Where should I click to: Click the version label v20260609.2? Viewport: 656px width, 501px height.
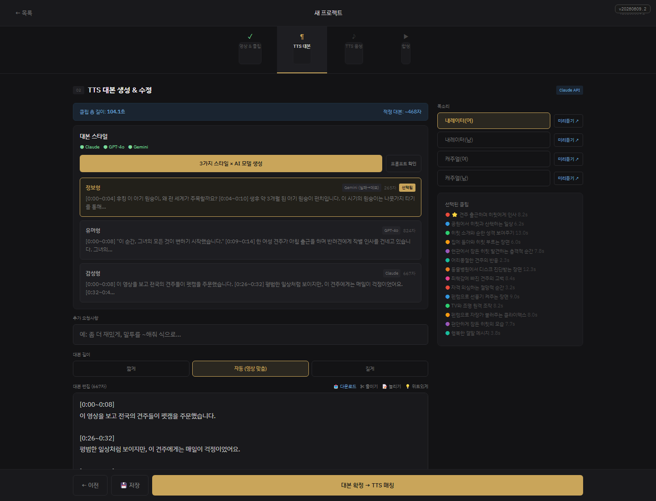[632, 9]
